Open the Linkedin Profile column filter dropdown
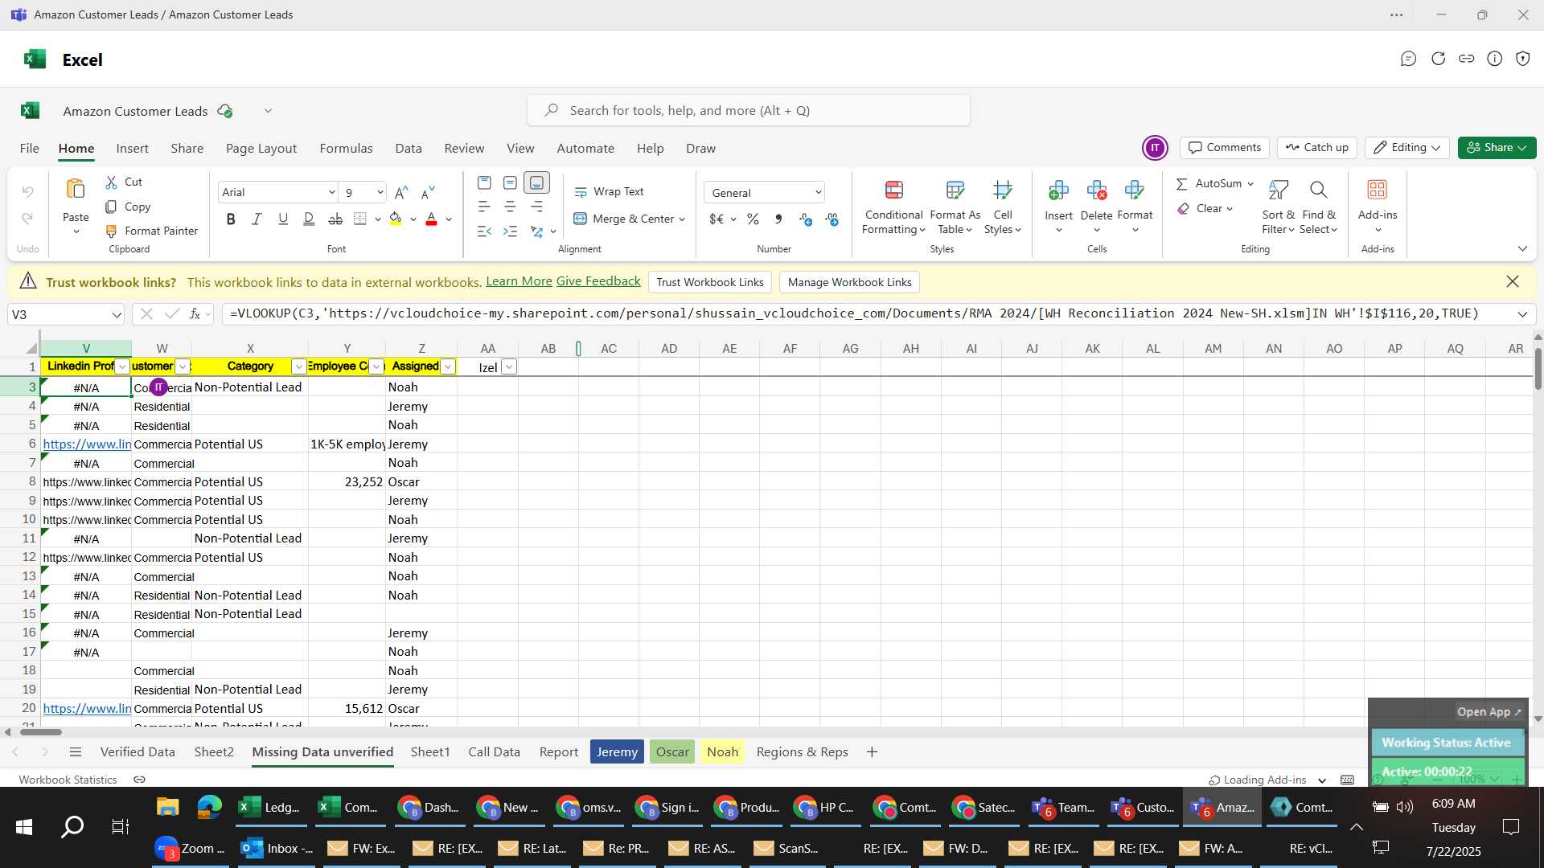 tap(121, 366)
